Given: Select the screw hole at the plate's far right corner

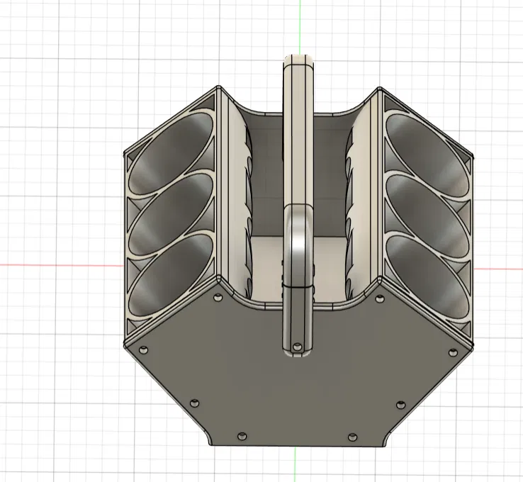Looking at the screenshot, I should coord(453,352).
